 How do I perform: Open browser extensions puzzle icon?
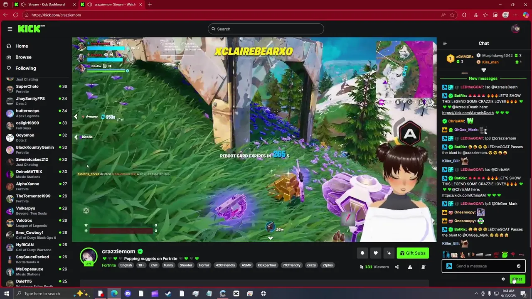click(x=464, y=15)
